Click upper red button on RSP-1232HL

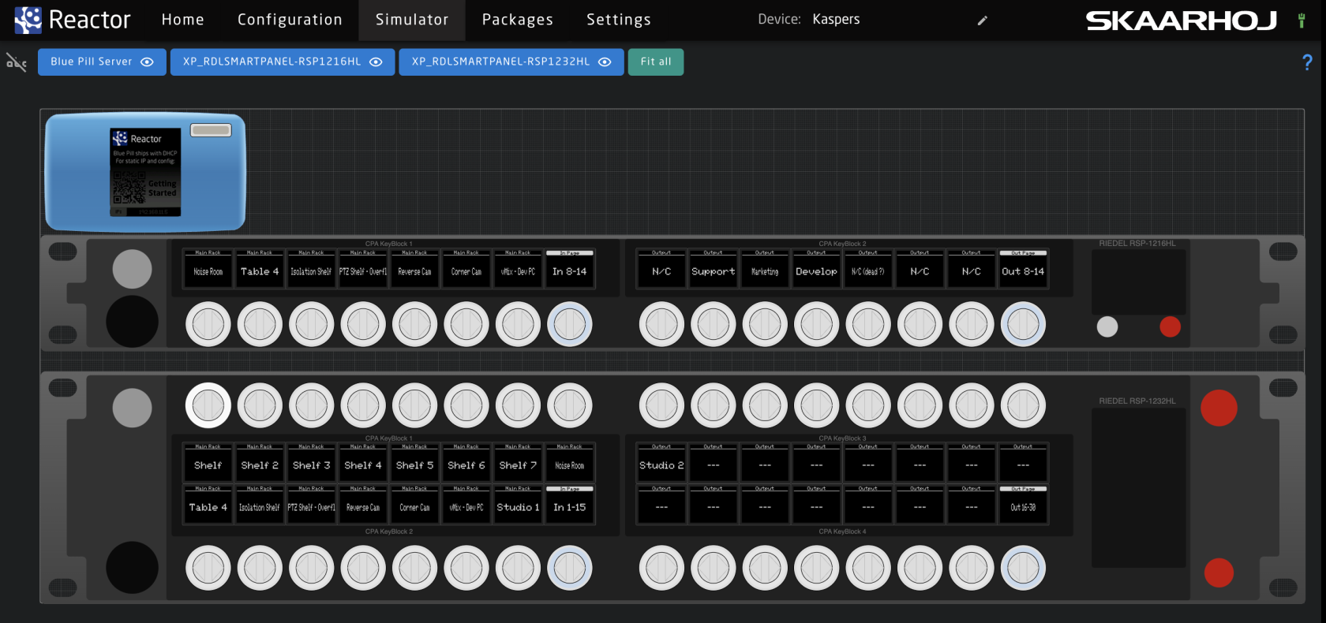pyautogui.click(x=1219, y=408)
